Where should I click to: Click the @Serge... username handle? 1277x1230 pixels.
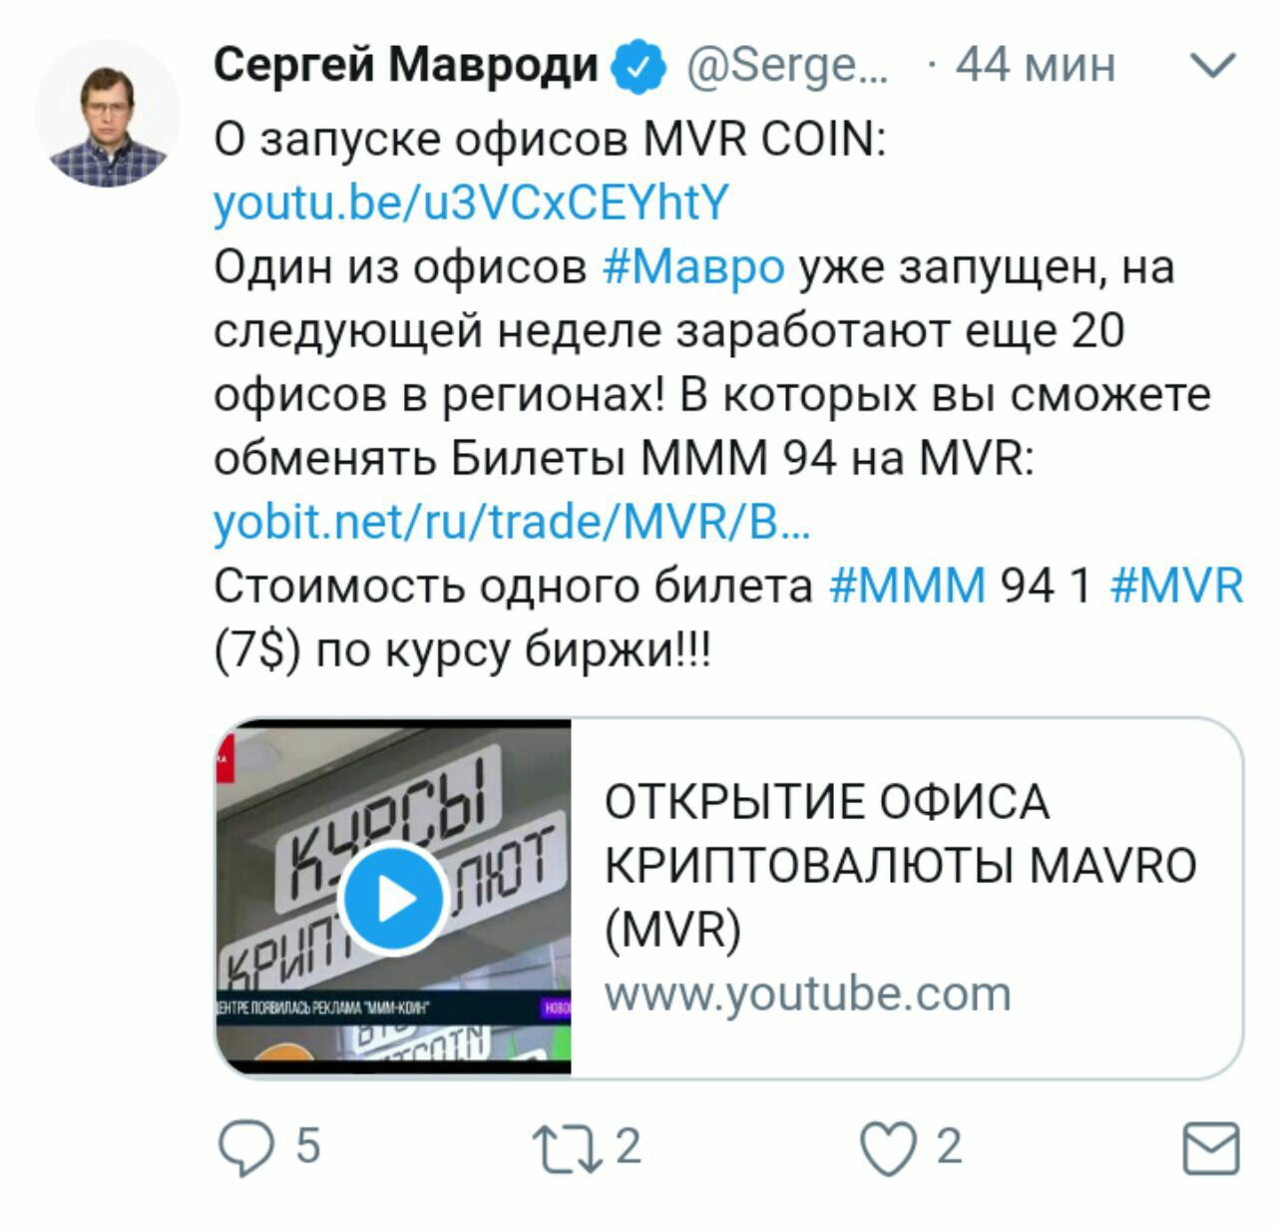point(786,68)
